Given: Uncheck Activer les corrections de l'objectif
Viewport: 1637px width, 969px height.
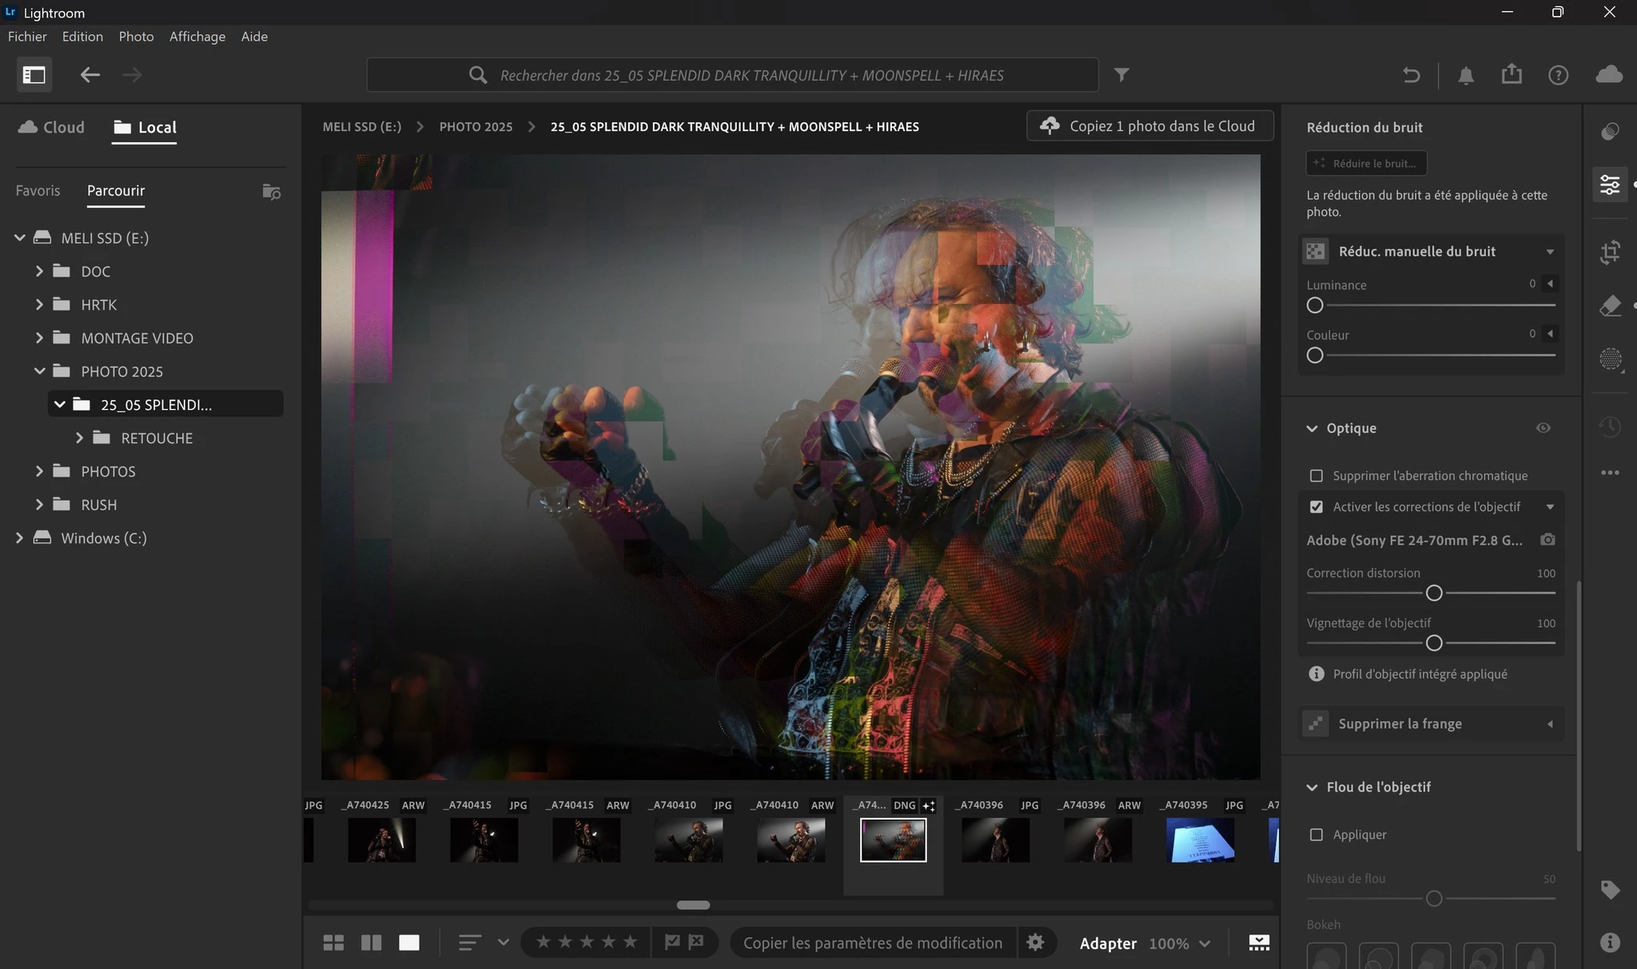Looking at the screenshot, I should (1316, 506).
